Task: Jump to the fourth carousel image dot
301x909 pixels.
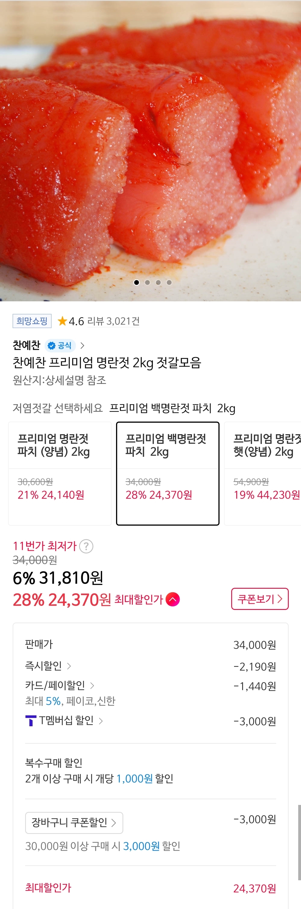Action: click(x=169, y=282)
